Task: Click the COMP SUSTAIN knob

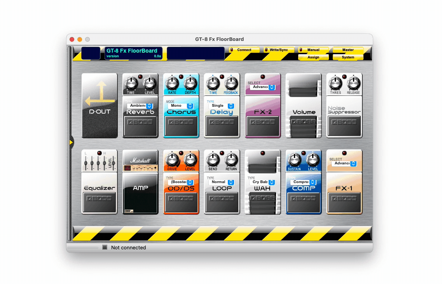Action: click(294, 159)
